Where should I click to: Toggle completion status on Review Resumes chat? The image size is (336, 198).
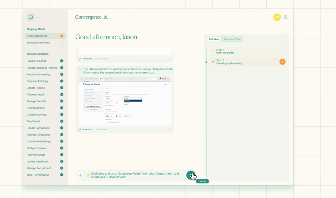tap(62, 61)
